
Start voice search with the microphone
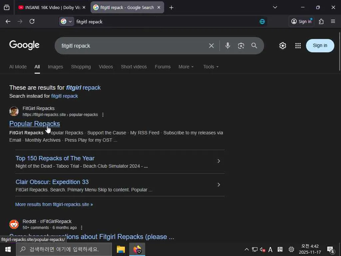tap(228, 45)
